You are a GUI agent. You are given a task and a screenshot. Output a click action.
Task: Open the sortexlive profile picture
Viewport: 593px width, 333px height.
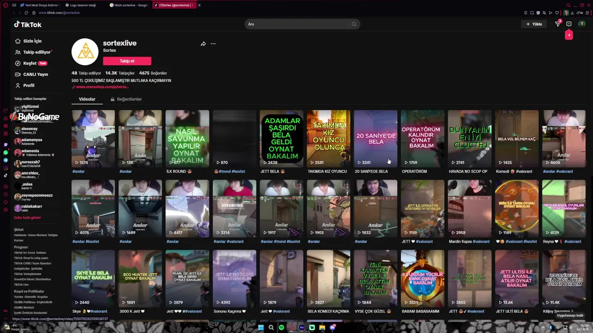(85, 52)
